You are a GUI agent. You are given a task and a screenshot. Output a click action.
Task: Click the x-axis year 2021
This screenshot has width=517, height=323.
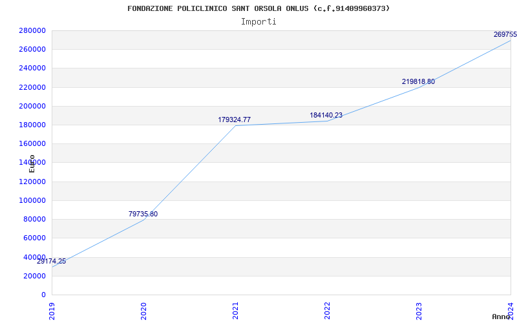pos(235,311)
